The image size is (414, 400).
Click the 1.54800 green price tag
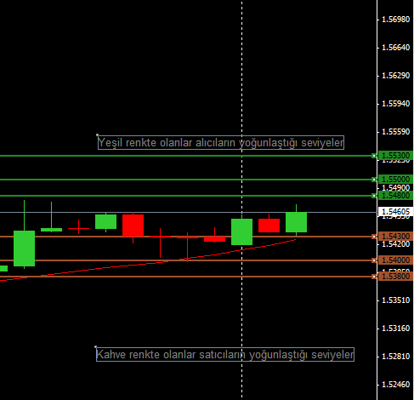point(395,196)
